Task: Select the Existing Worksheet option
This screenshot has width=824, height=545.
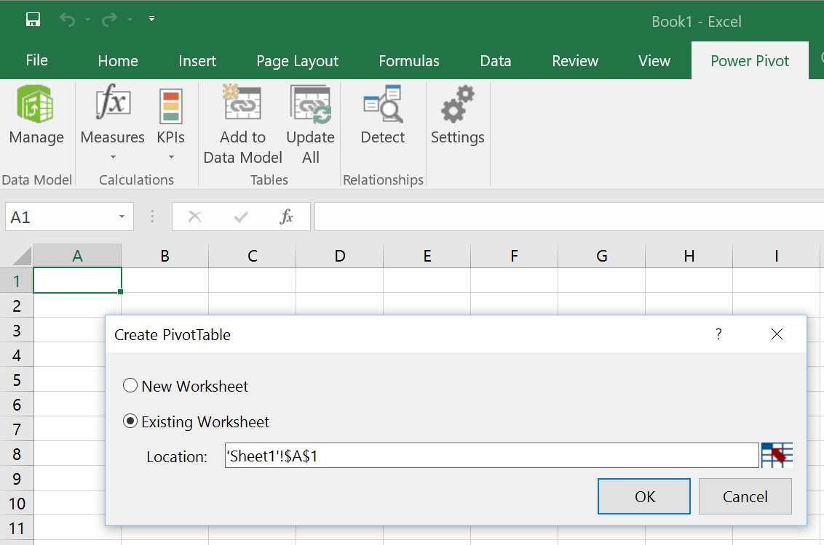Action: (130, 421)
